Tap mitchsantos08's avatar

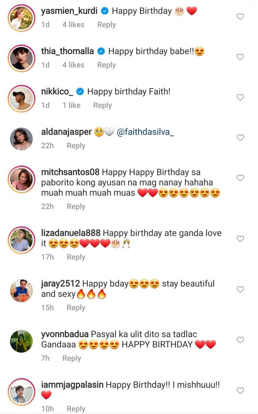click(21, 179)
